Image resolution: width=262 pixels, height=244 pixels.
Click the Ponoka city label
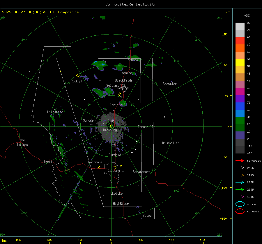click(x=133, y=60)
